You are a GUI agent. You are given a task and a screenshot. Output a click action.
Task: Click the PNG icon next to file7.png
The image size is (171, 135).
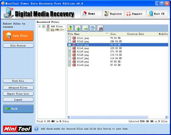point(74,58)
